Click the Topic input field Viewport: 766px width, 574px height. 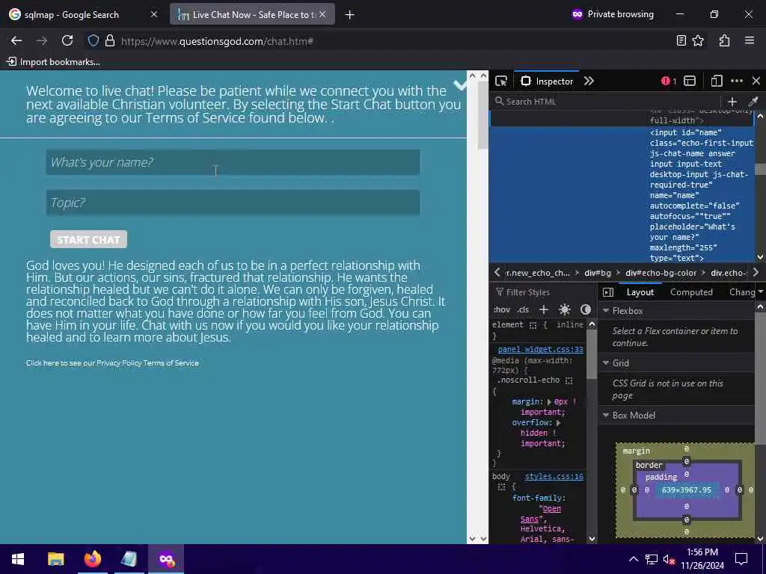coord(233,203)
